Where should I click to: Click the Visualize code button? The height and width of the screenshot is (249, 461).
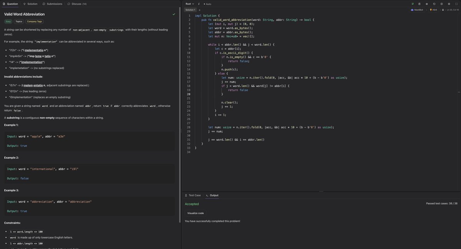[x=196, y=213]
